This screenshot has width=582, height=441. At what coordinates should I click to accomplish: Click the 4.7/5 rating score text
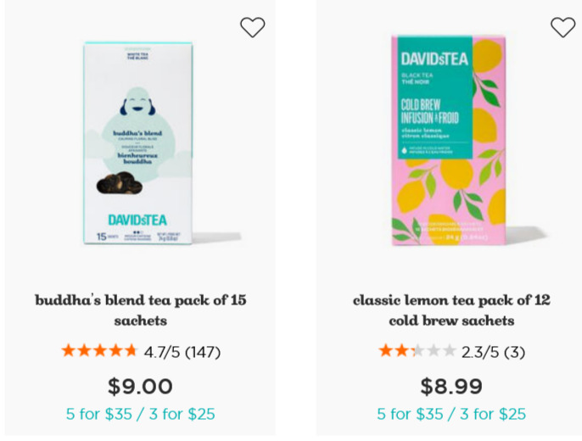tap(162, 352)
